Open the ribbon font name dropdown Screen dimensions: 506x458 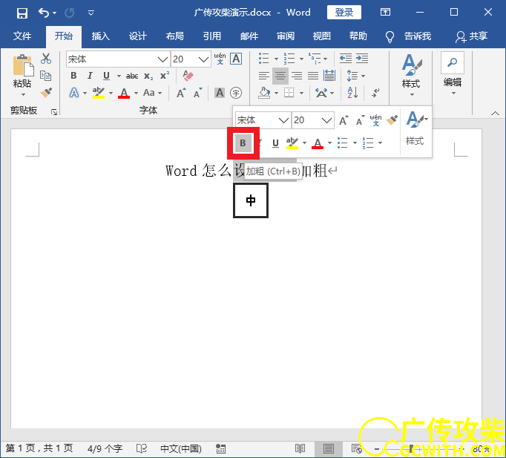[x=162, y=59]
